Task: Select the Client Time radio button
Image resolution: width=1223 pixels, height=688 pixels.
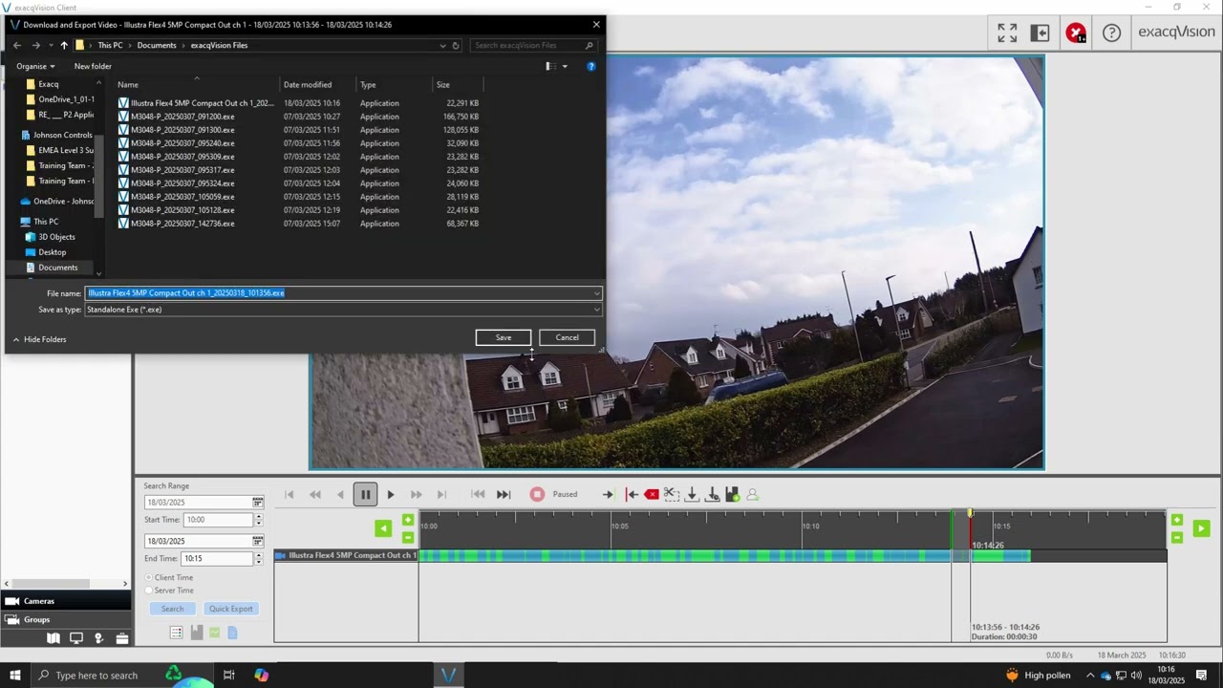Action: click(x=149, y=577)
